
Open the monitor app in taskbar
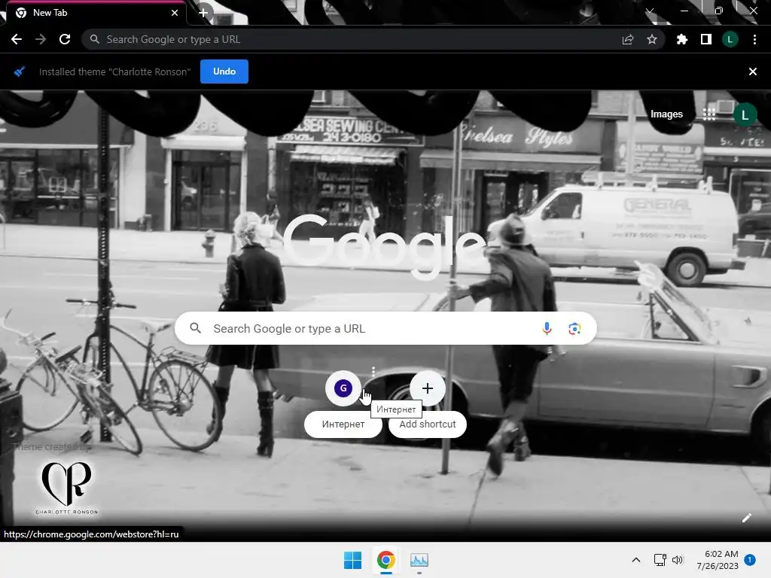(x=419, y=560)
